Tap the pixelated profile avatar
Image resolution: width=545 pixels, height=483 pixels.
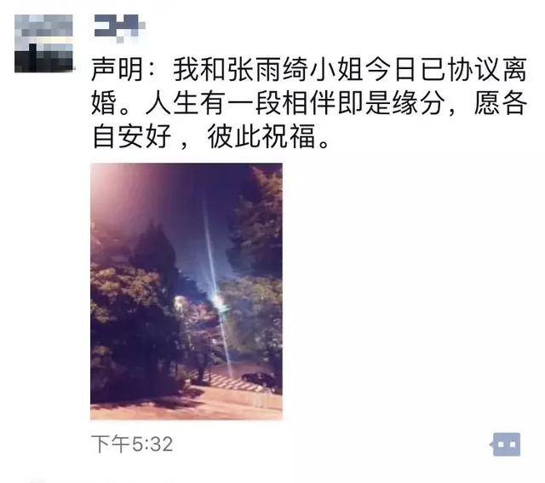(x=43, y=43)
